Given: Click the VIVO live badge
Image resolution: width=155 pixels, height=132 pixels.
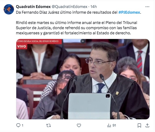Looking at the screenshot, I should tap(22, 46).
